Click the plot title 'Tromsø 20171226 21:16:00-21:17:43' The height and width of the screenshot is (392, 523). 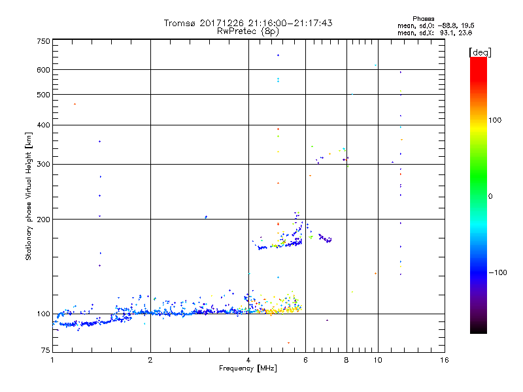click(248, 23)
